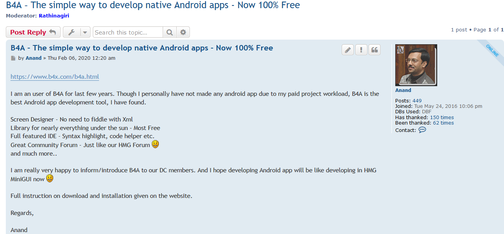Click the Post Reply button
Viewport: 504px width, 234px height.
pyautogui.click(x=33, y=32)
